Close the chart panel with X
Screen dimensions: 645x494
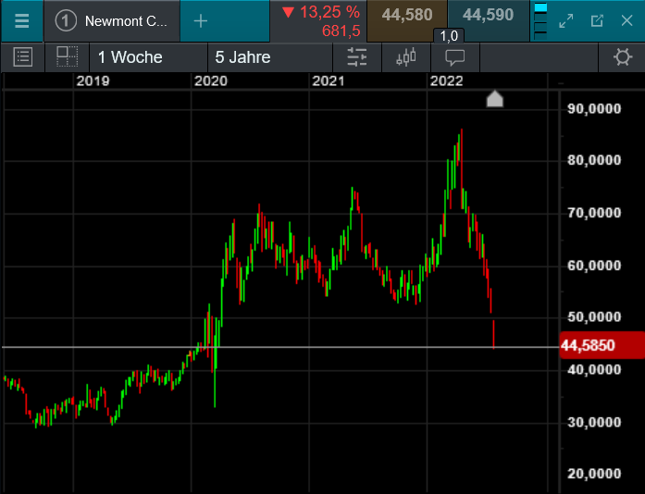[x=626, y=20]
